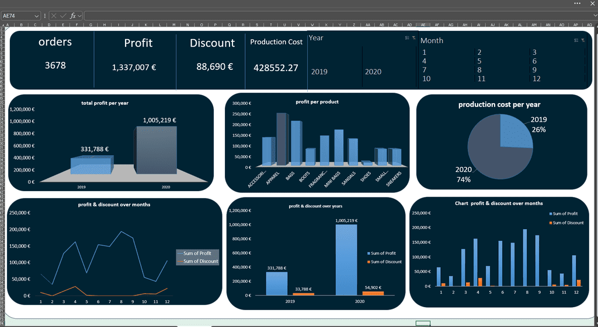Click the cancel entry X icon

[54, 16]
